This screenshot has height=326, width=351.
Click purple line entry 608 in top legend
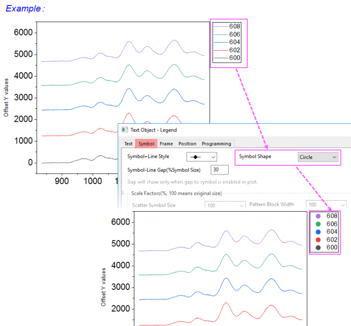pos(228,26)
